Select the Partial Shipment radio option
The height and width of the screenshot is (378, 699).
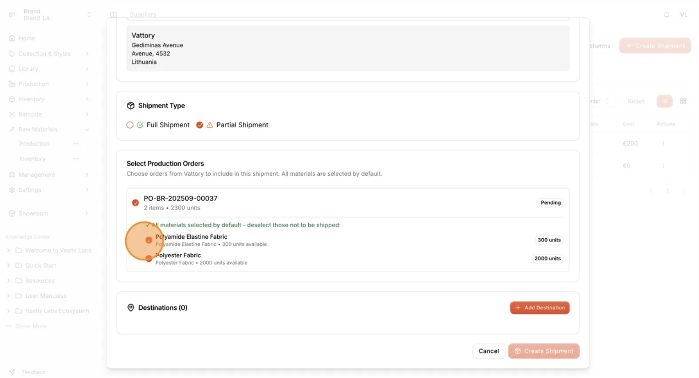pos(200,125)
